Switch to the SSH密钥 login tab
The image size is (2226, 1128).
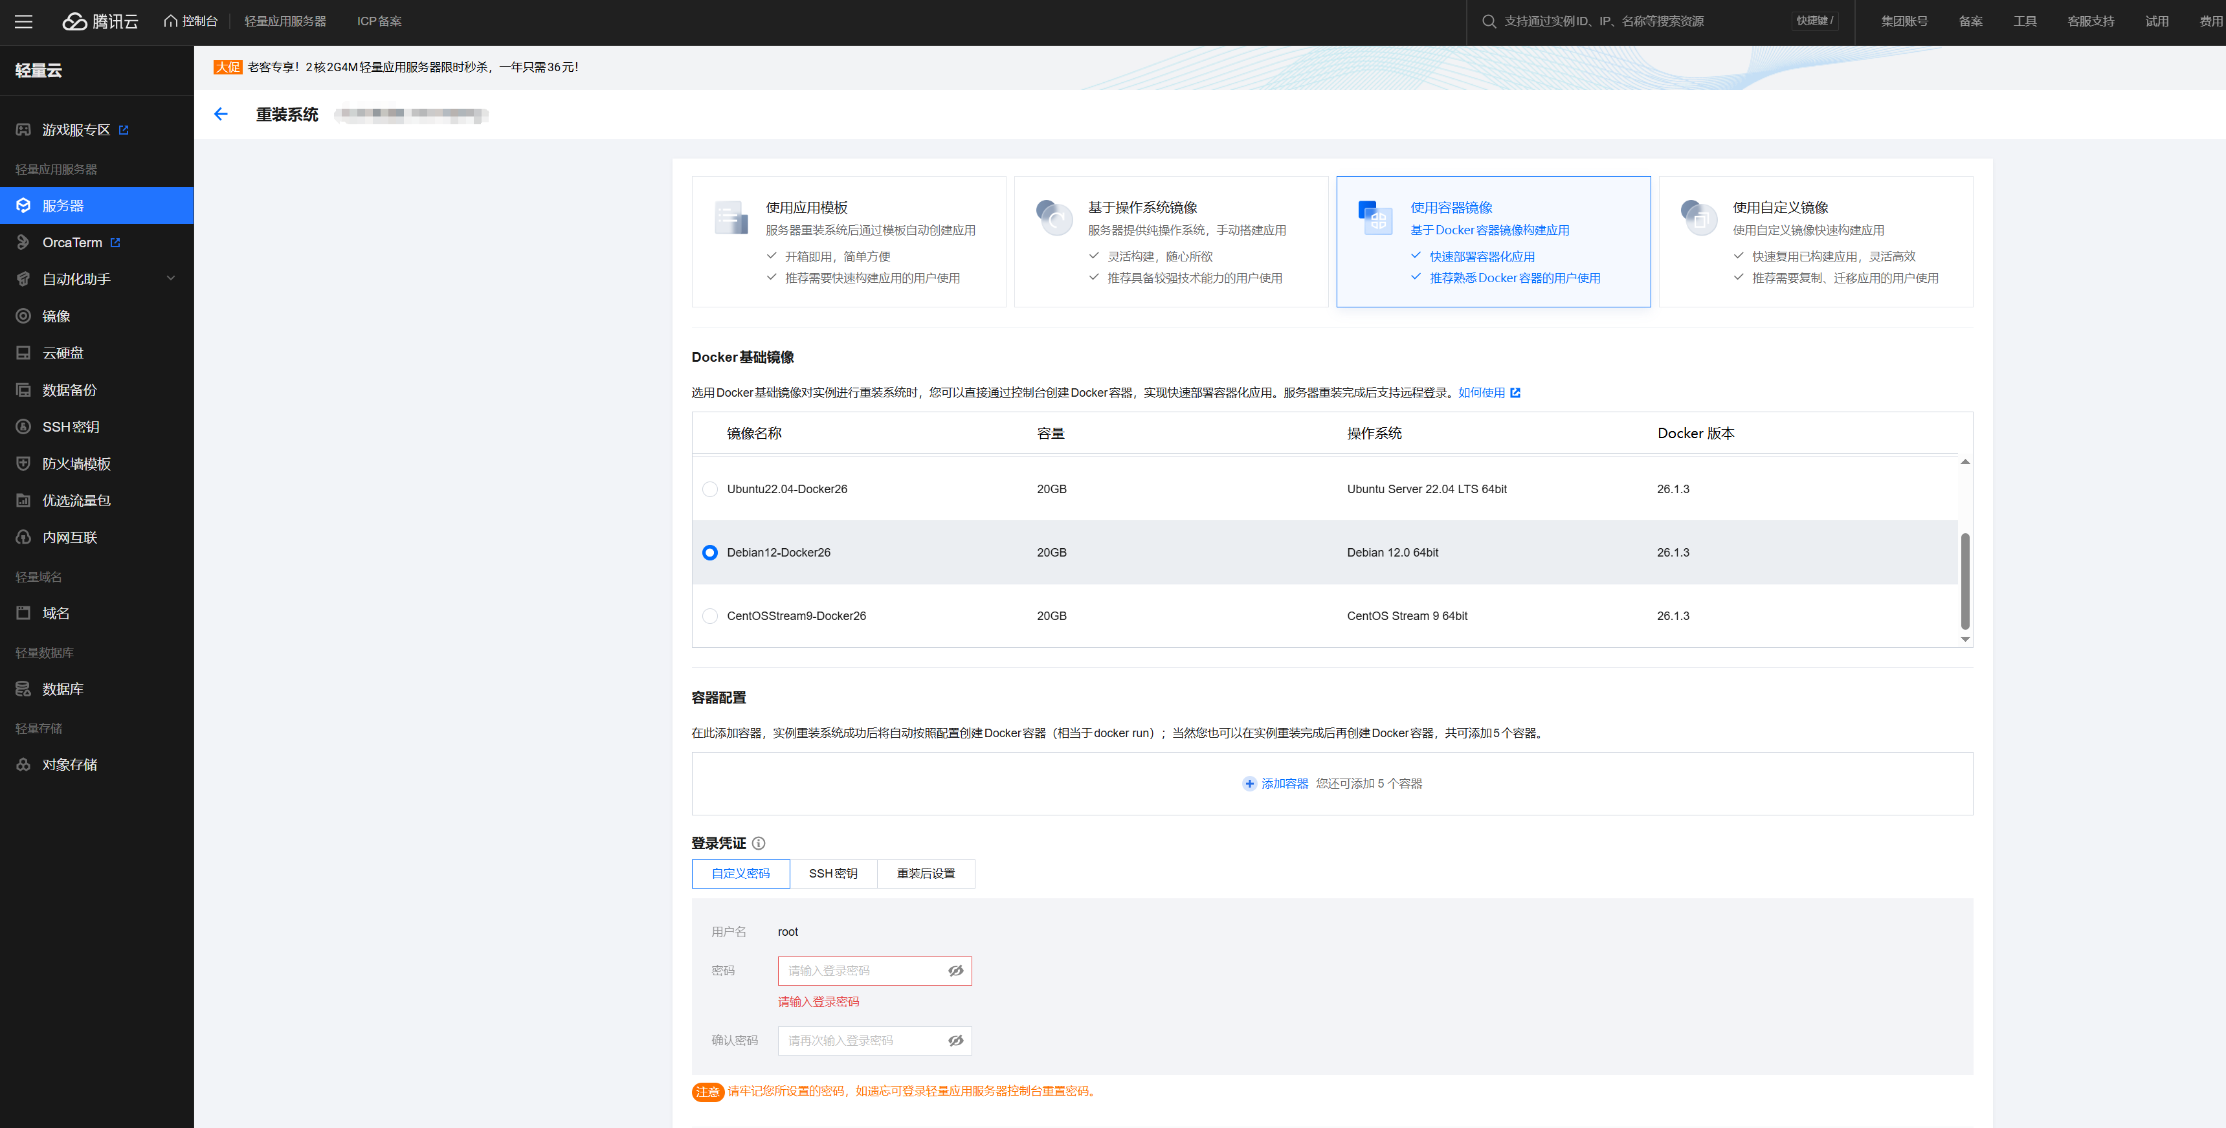tap(833, 873)
